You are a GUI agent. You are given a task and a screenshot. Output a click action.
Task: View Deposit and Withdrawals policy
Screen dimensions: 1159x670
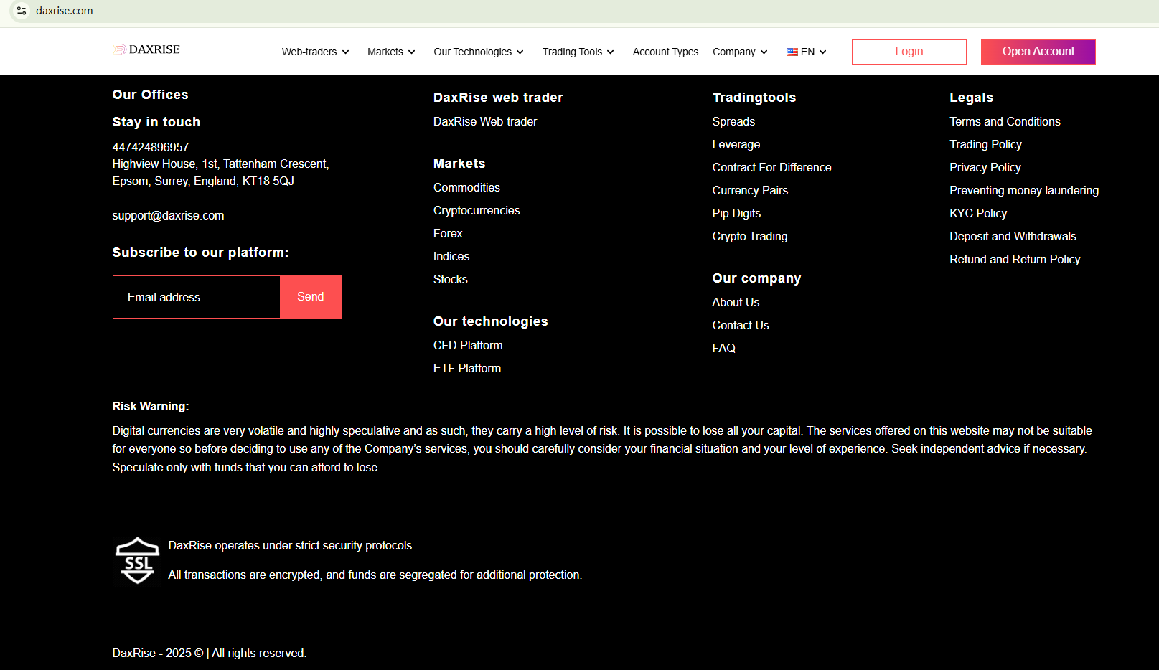(1013, 237)
